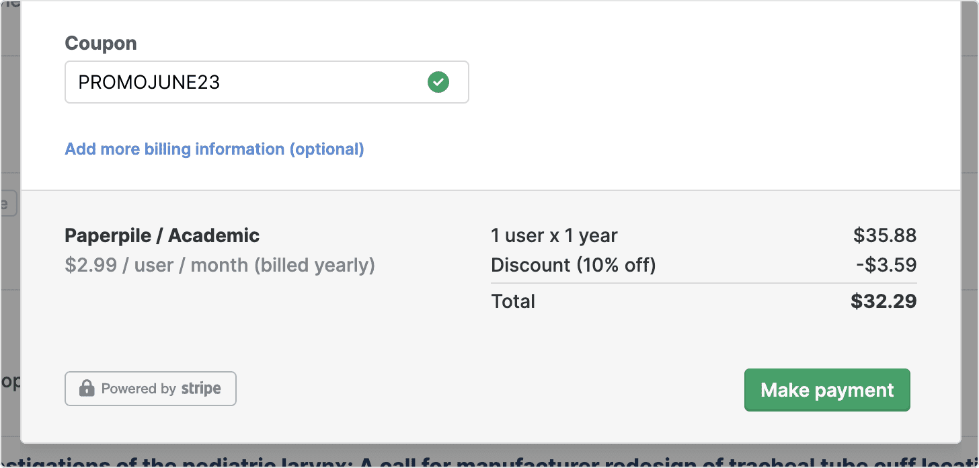Click the stripe logo wordmark
This screenshot has height=468, width=979.
pyautogui.click(x=200, y=389)
